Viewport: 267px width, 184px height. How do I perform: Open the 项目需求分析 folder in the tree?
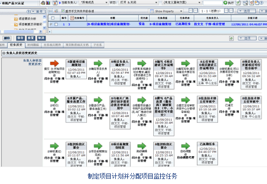pyautogui.click(x=25, y=18)
